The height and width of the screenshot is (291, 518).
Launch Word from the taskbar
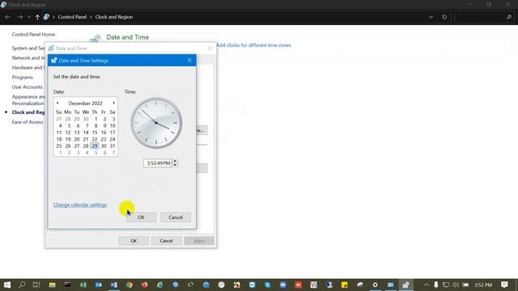tap(113, 285)
